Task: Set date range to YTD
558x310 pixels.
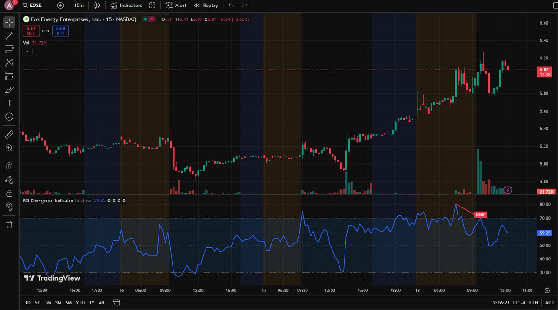Action: pyautogui.click(x=80, y=303)
